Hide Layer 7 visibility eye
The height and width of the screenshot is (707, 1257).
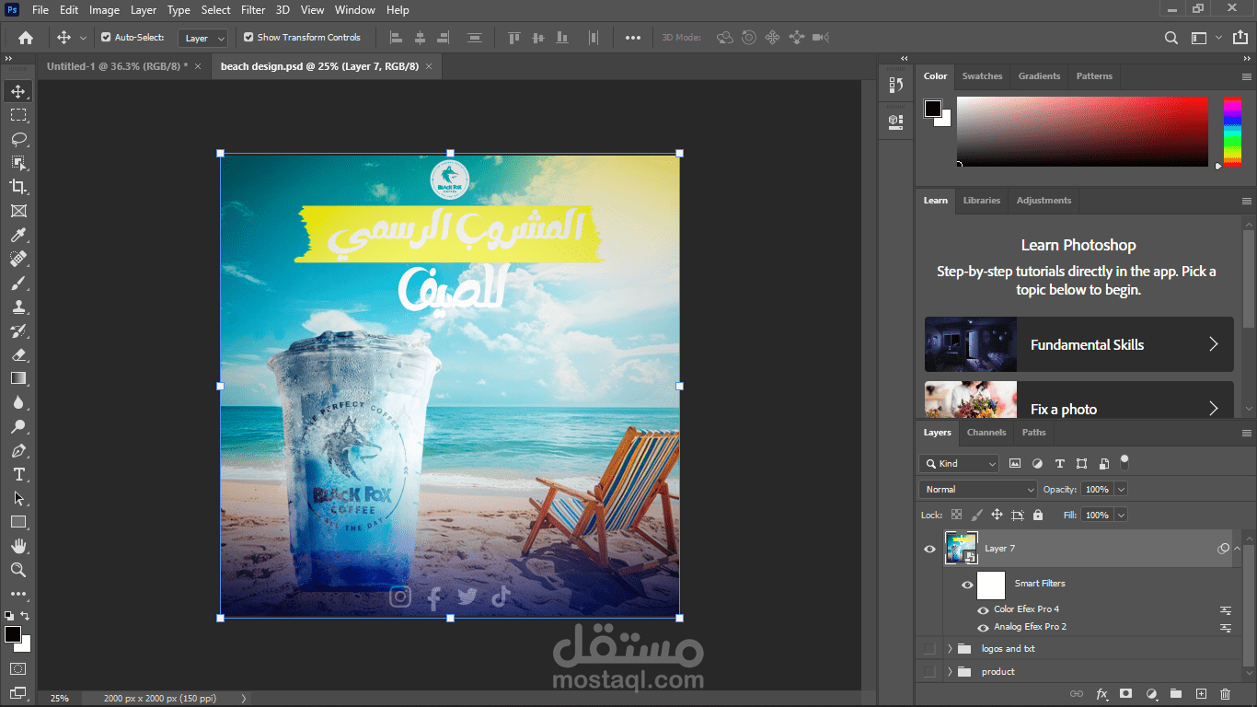tap(929, 549)
